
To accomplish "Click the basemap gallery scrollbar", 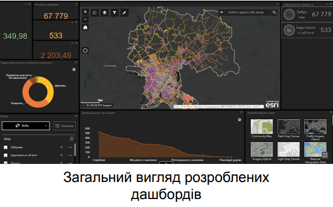I will (332, 120).
